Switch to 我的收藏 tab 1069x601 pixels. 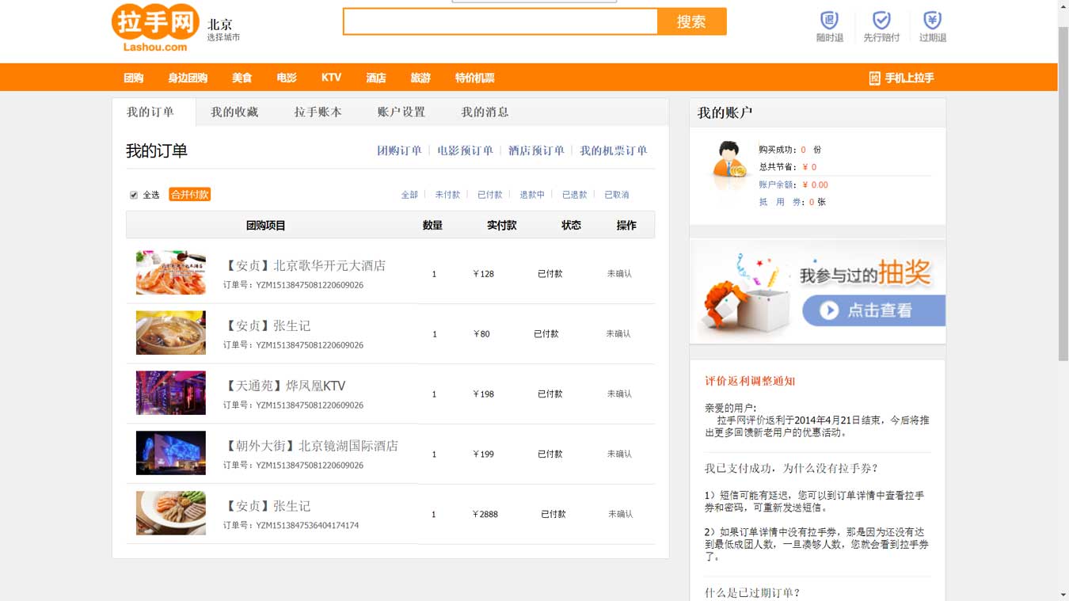pyautogui.click(x=234, y=112)
